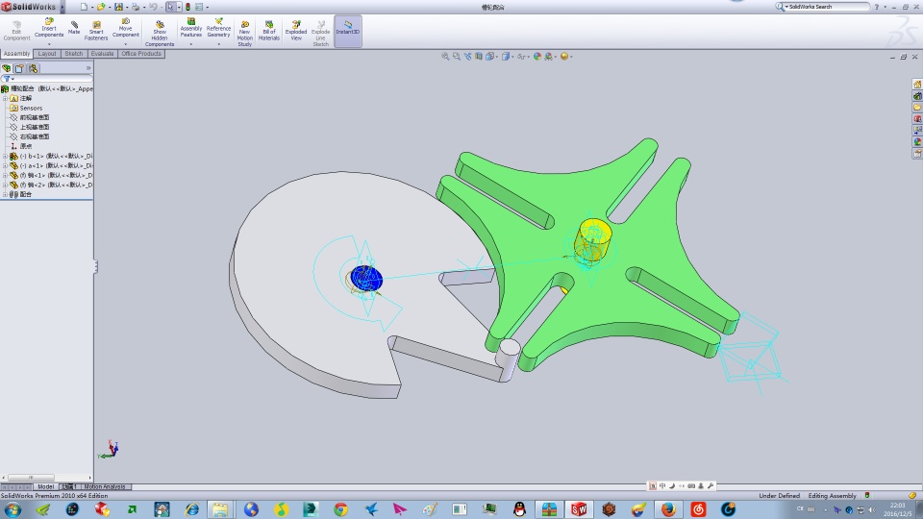Switch to the Office Products tab
This screenshot has width=923, height=519.
(141, 54)
